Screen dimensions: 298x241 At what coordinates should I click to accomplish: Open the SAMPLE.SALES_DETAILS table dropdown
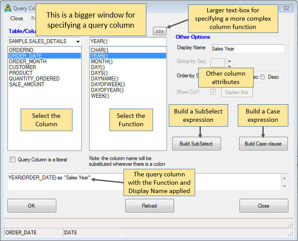tap(78, 41)
